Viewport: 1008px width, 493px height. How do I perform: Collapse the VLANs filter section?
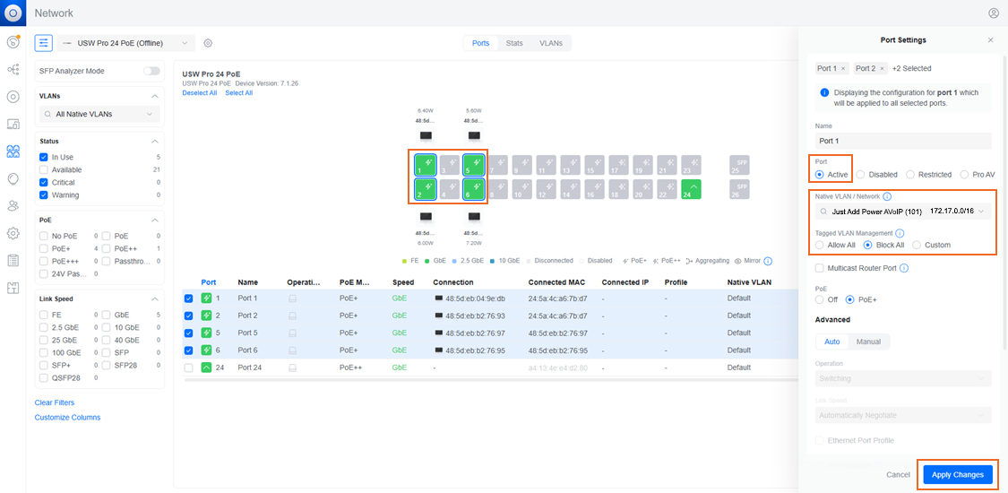[x=154, y=97]
